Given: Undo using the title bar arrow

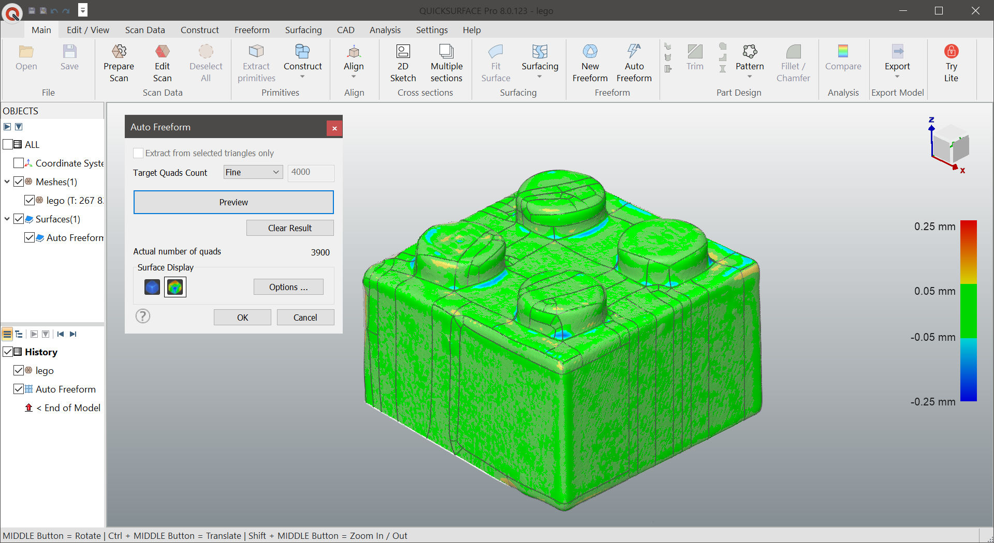Looking at the screenshot, I should click(54, 10).
